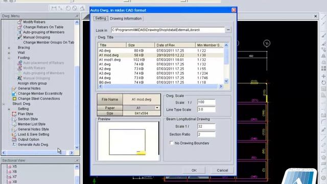Open the Setting tab

(101, 18)
